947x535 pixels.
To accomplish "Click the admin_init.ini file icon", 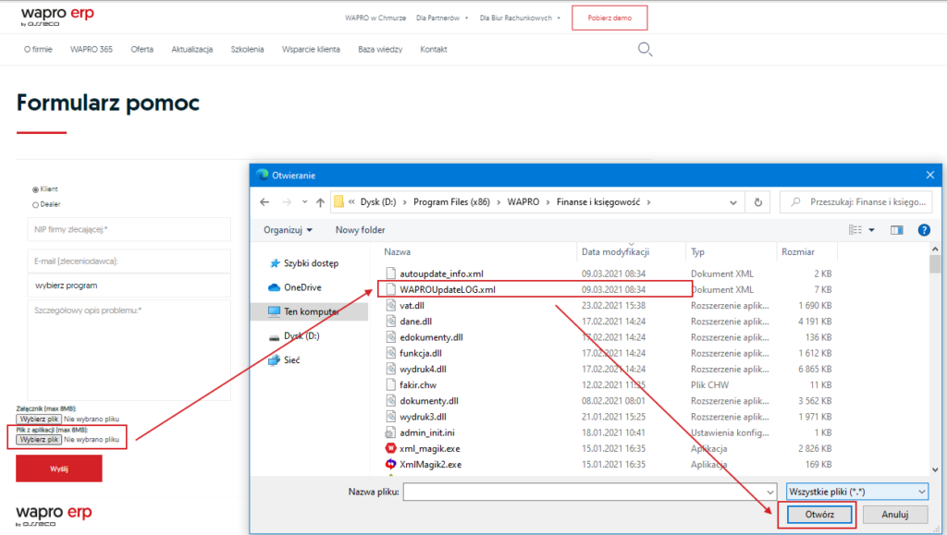I will point(391,432).
